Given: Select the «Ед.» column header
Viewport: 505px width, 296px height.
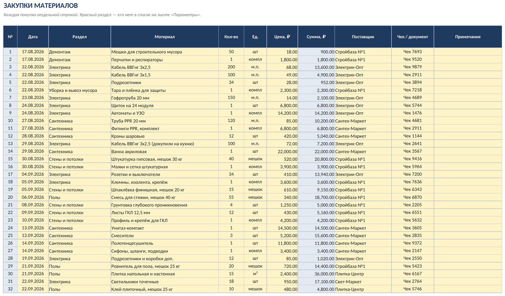Looking at the screenshot, I should tap(255, 36).
